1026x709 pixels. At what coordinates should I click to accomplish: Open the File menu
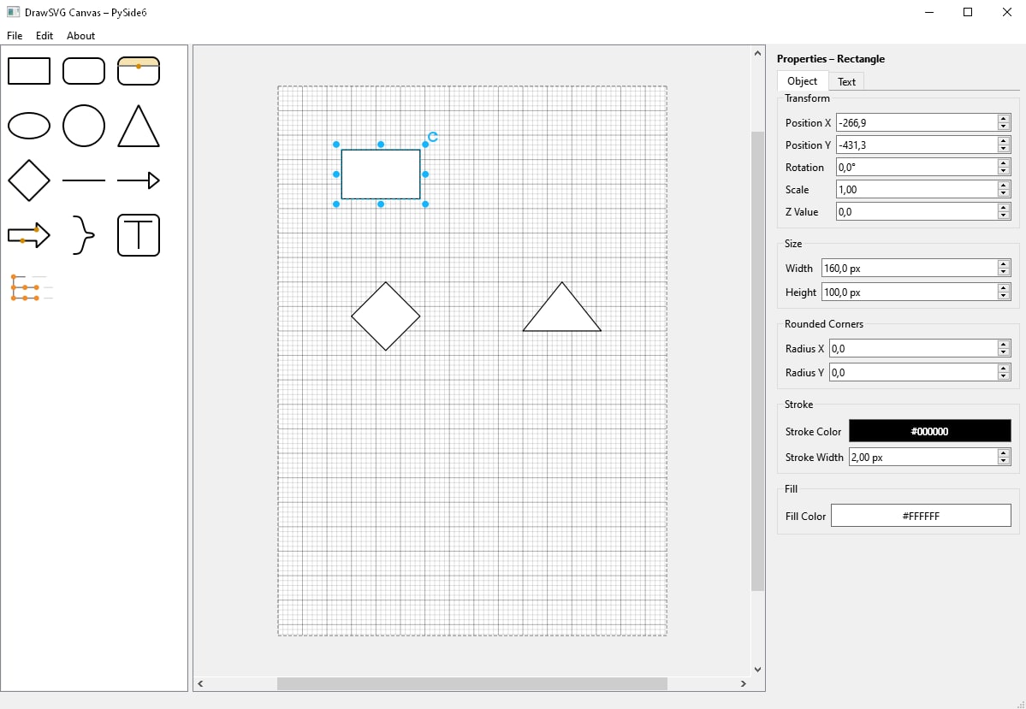coord(14,36)
